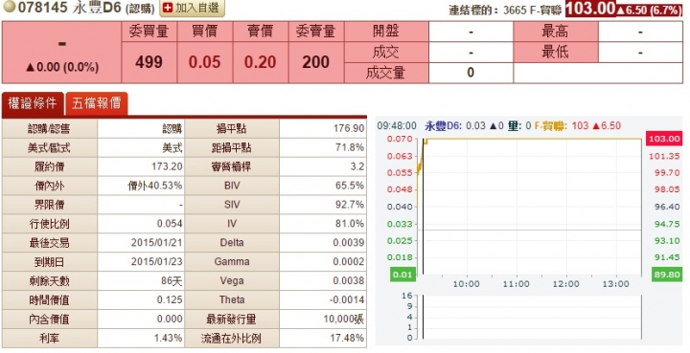Click the 利率 value 1.43%
Image resolution: width=690 pixels, height=353 pixels.
[x=168, y=338]
